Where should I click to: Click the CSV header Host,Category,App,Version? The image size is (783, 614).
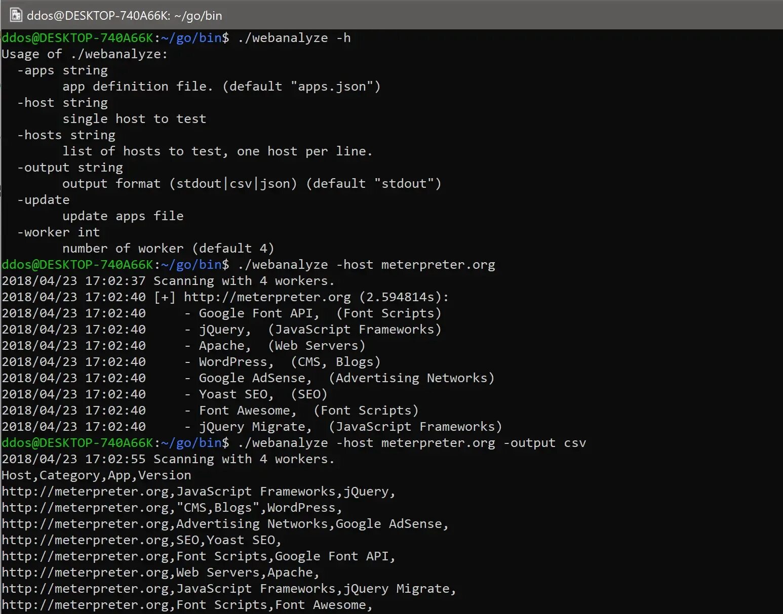(x=96, y=475)
